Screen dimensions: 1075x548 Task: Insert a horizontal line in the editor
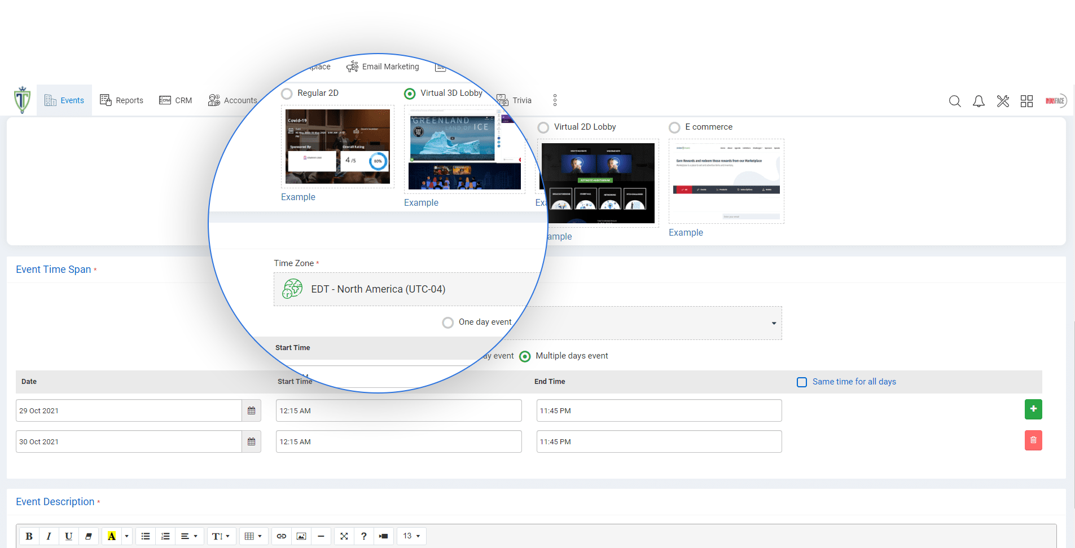[x=321, y=536]
